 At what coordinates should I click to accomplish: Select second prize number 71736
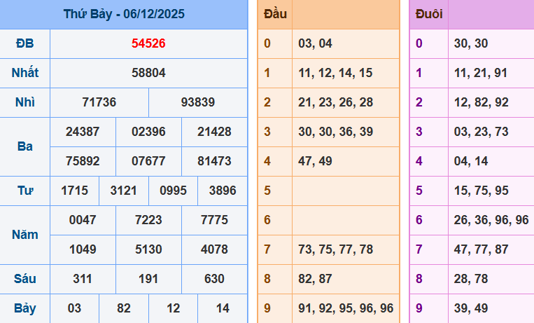[99, 102]
